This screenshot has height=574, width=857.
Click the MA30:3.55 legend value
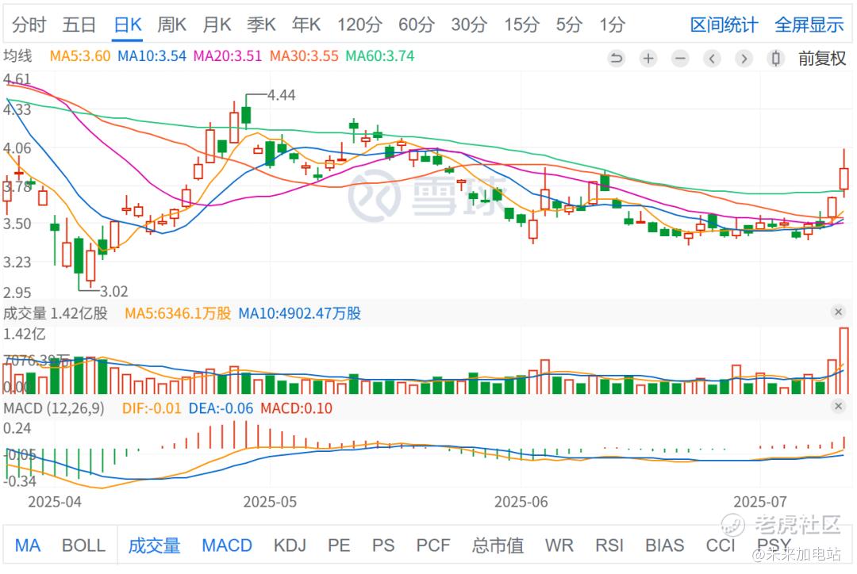[304, 55]
